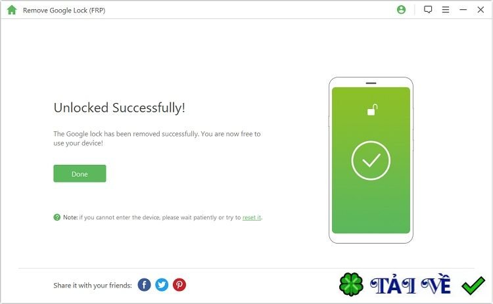The height and width of the screenshot is (304, 493).
Task: Click the 'Remove Google Lock (FRP)' title
Action: (x=64, y=11)
